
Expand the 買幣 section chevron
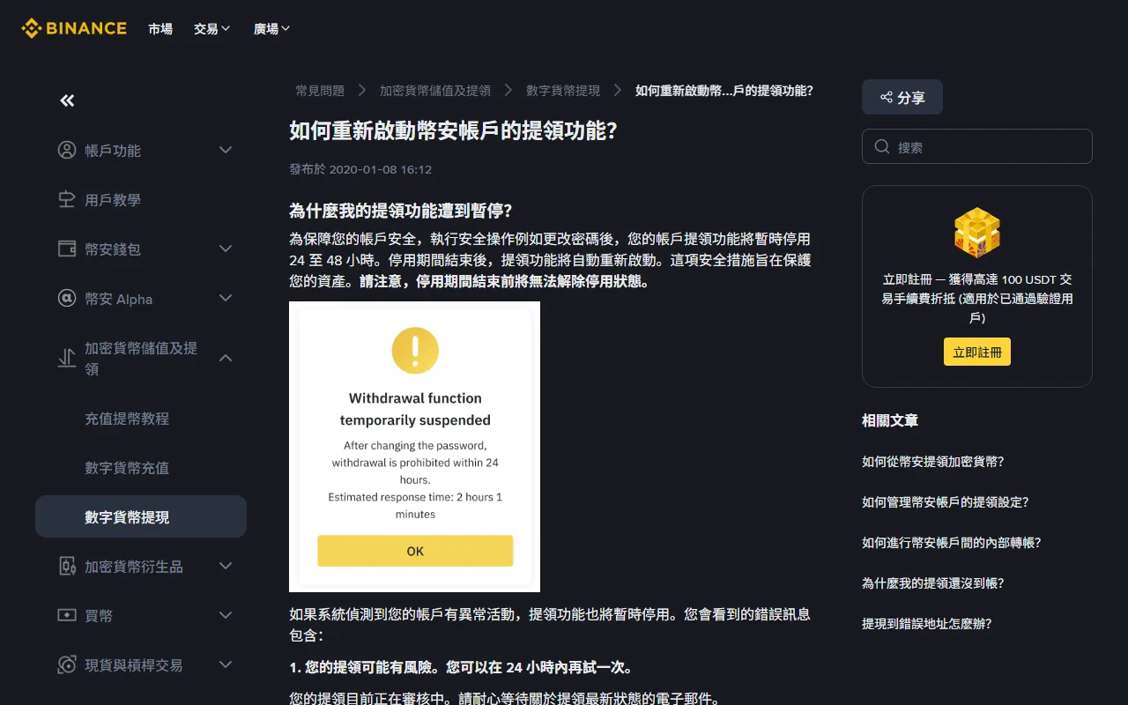[x=226, y=615]
